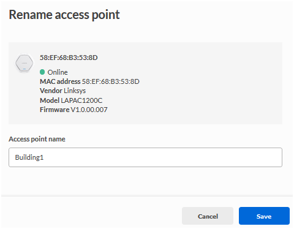Screen dimensions: 294x229
Task: Click the Linksys access point device icon
Action: click(24, 63)
